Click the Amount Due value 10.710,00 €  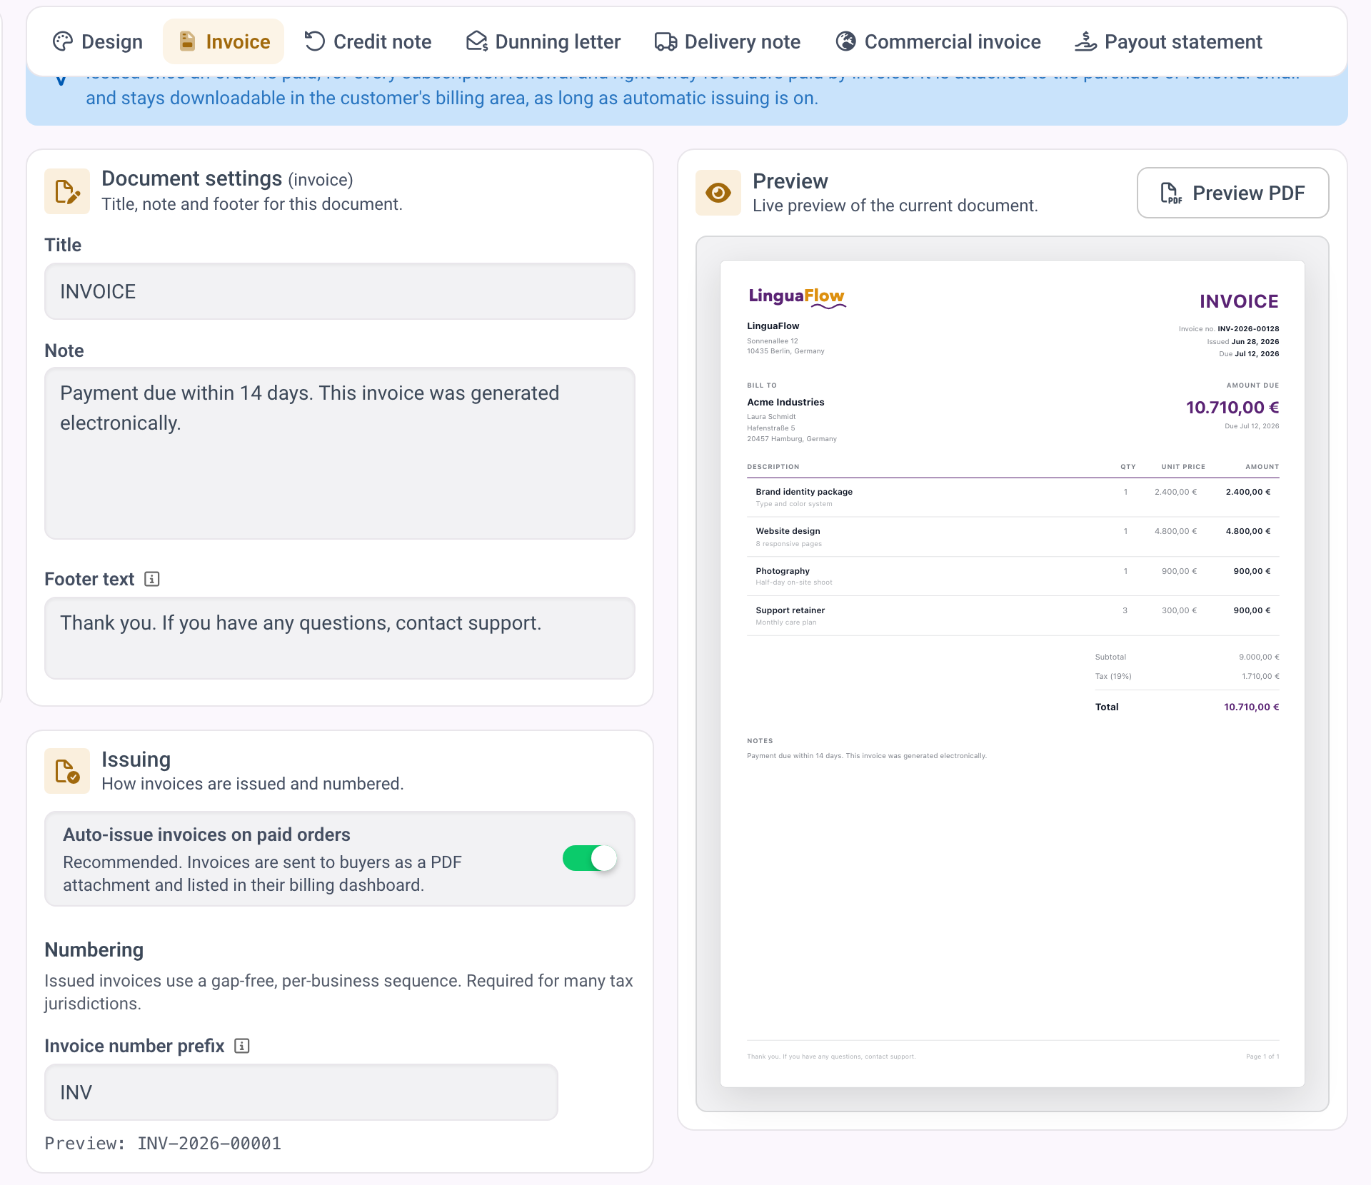point(1232,408)
